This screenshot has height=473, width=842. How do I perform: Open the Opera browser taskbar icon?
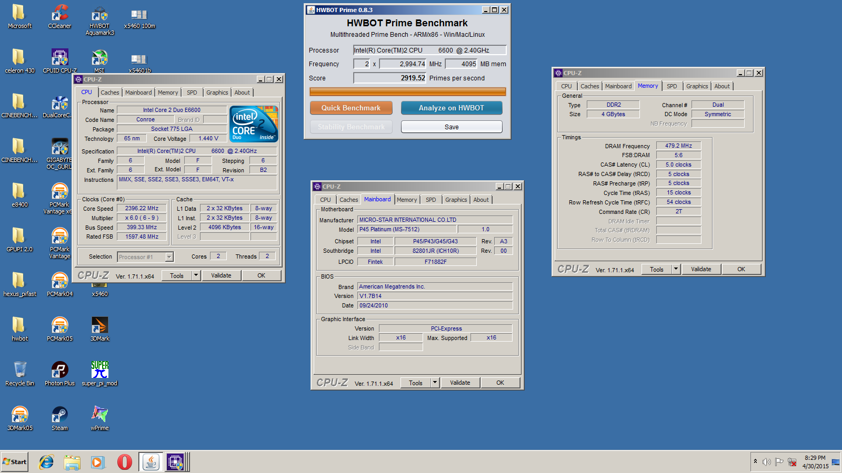124,462
